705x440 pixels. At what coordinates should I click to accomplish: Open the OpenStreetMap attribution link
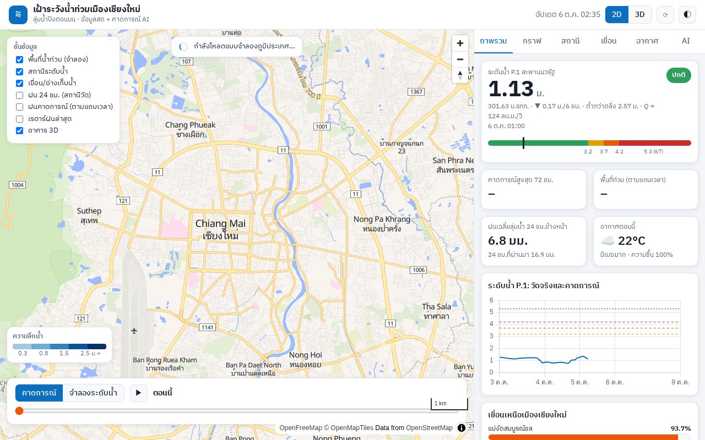click(430, 428)
